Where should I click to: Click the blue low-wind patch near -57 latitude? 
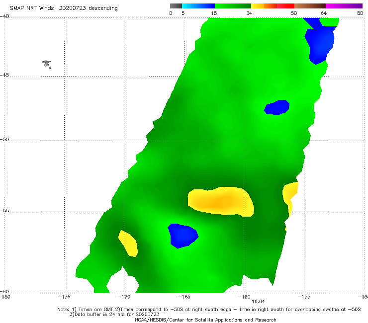click(x=183, y=236)
